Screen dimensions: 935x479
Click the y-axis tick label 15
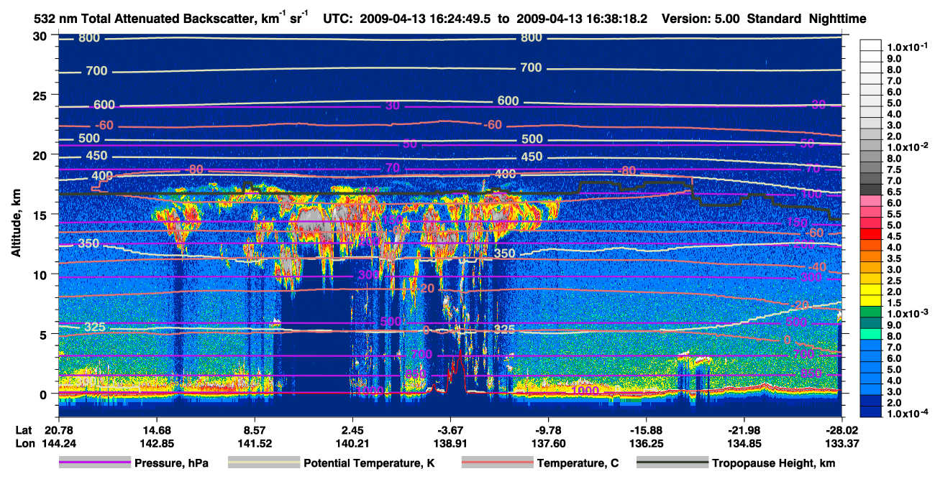pos(41,215)
